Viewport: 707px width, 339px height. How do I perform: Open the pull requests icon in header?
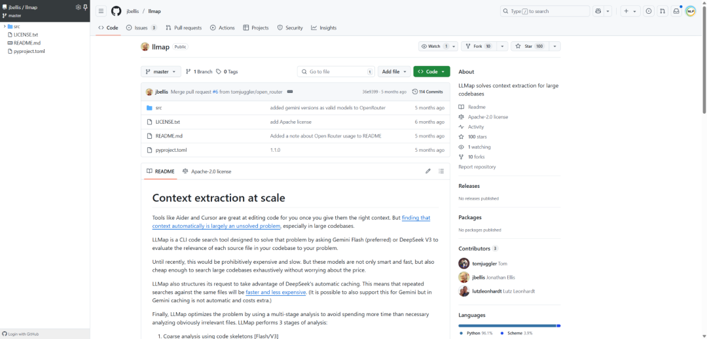pos(662,11)
